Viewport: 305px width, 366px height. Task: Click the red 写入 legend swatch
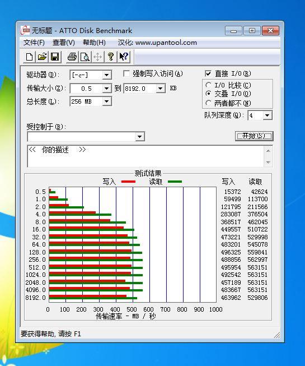coord(128,182)
